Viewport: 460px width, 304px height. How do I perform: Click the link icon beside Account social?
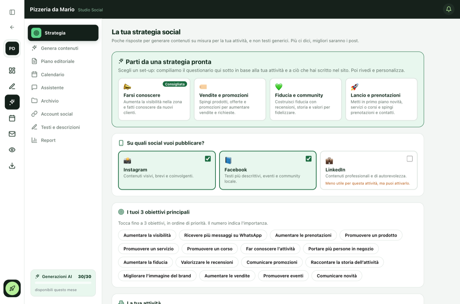click(34, 114)
